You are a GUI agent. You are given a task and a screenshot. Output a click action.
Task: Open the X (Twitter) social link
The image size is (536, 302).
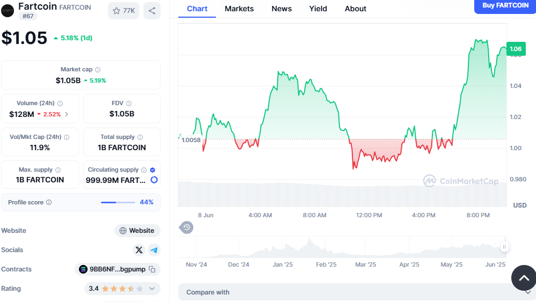point(139,250)
